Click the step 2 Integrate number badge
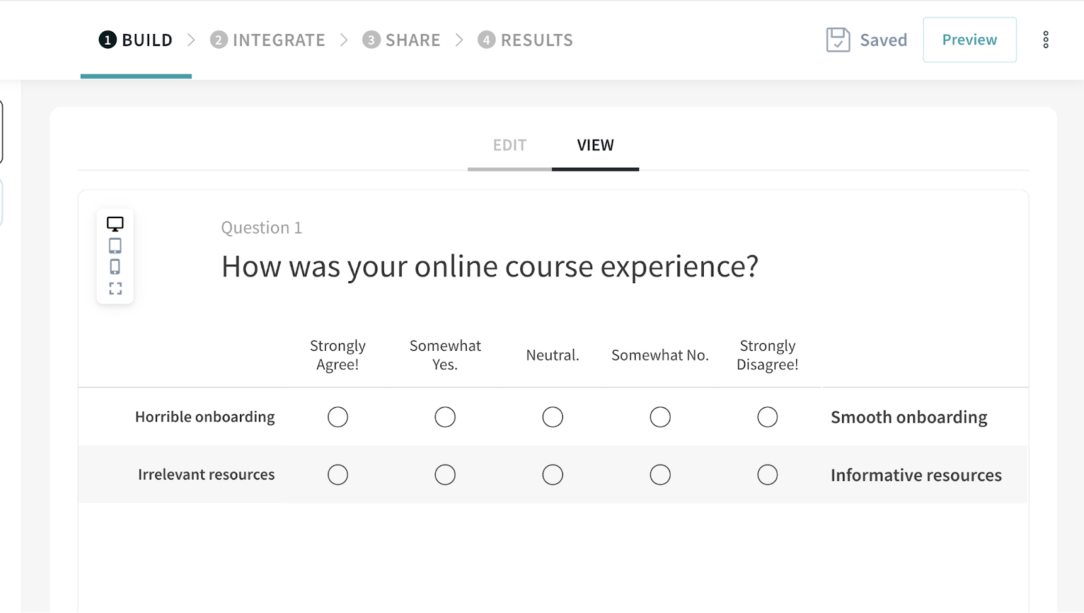This screenshot has height=613, width=1084. click(218, 40)
